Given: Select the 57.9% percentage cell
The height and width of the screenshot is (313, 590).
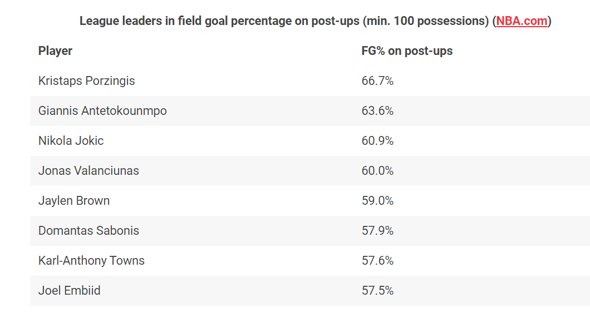Looking at the screenshot, I should (377, 231).
